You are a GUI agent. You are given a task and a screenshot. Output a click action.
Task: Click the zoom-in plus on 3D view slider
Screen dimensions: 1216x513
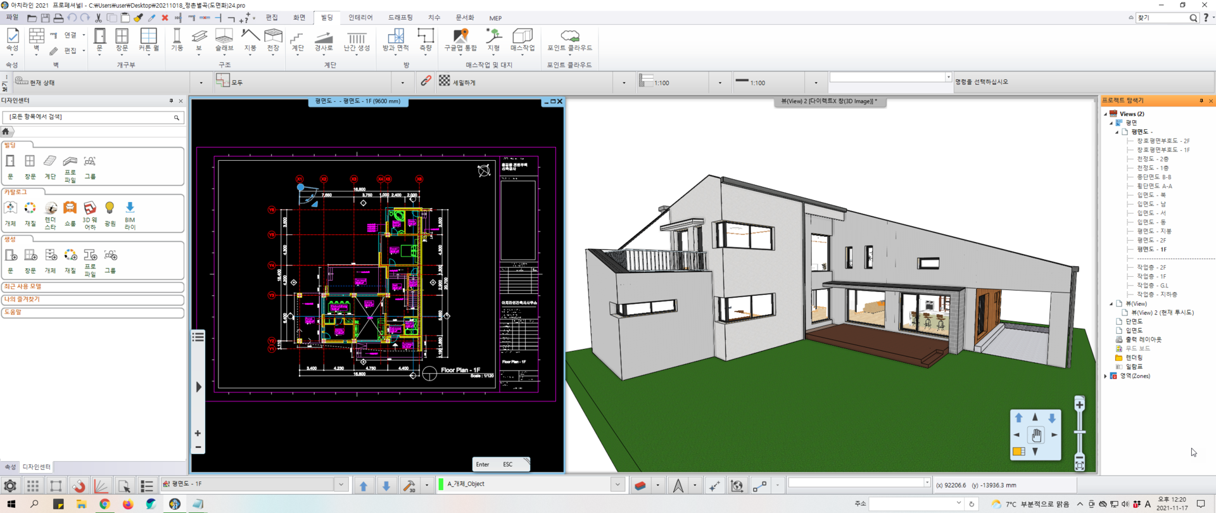[x=1080, y=405]
